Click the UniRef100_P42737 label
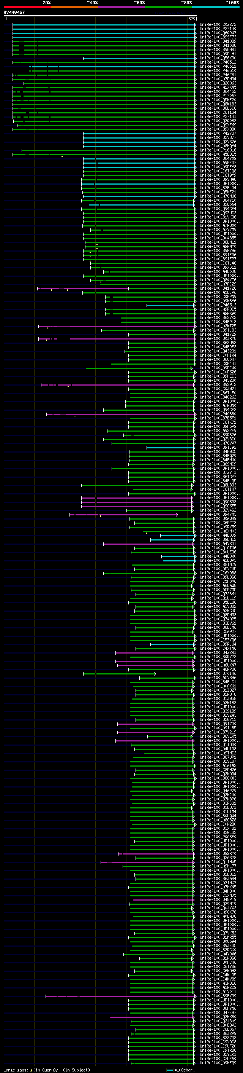Viewport: 243px width, 1073px height. (218, 133)
